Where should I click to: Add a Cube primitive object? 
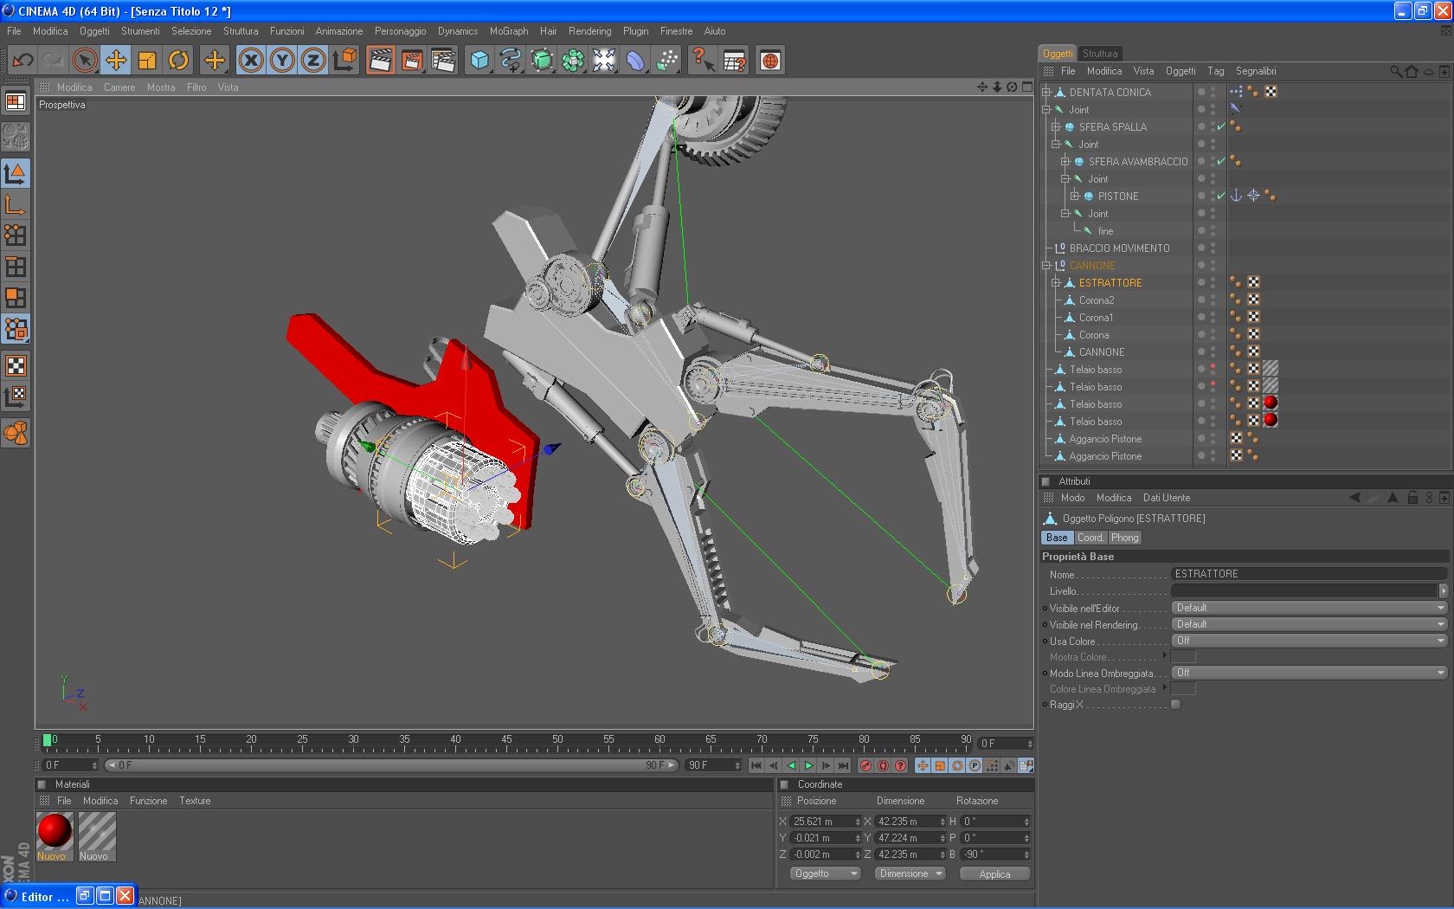(479, 61)
